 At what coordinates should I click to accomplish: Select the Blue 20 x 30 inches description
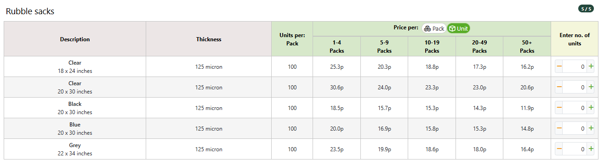[75, 129]
